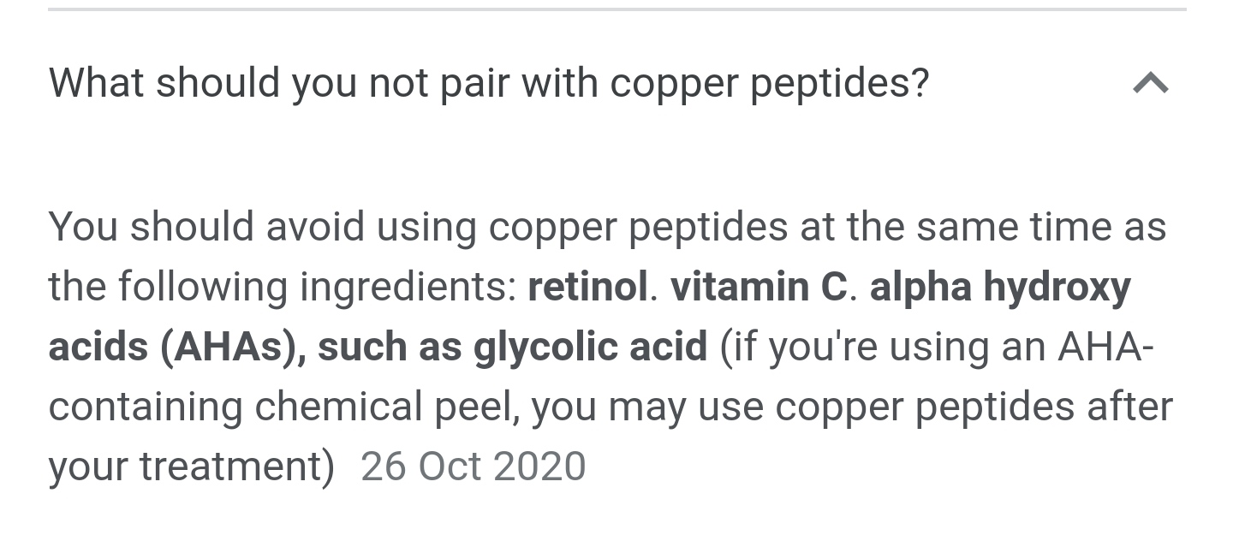
Task: Click the date '26 Oct 2020'
Action: pyautogui.click(x=474, y=467)
